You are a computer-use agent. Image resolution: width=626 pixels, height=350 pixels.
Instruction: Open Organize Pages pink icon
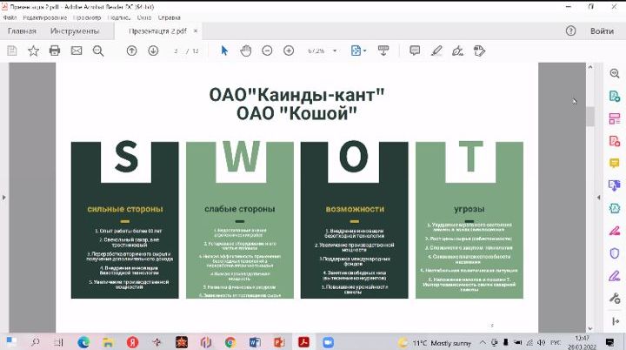pyautogui.click(x=615, y=118)
